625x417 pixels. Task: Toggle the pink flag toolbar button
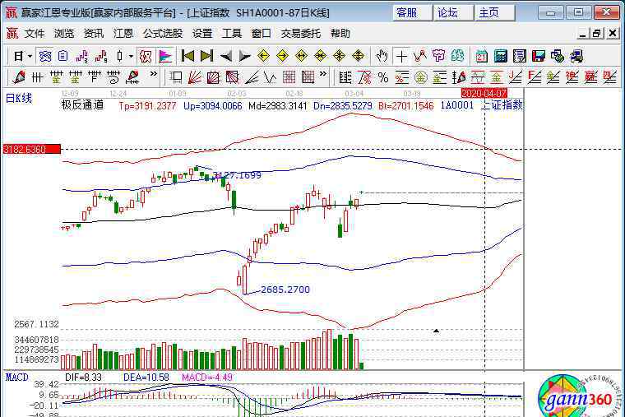[164, 56]
